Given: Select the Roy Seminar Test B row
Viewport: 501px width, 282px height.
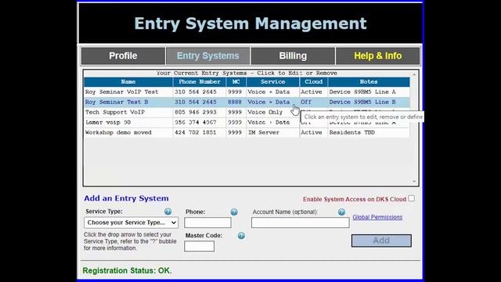Looking at the screenshot, I should (x=247, y=102).
